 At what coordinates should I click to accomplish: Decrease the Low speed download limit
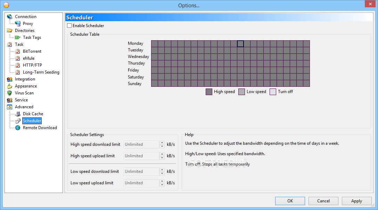pos(162,173)
